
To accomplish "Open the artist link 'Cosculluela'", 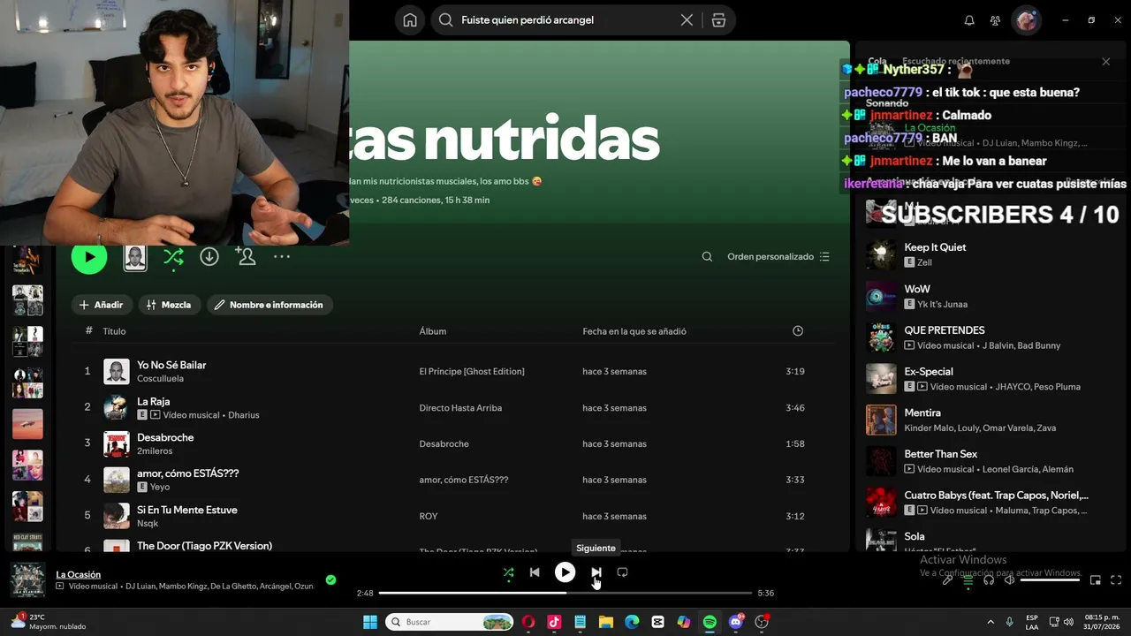I will (x=160, y=379).
